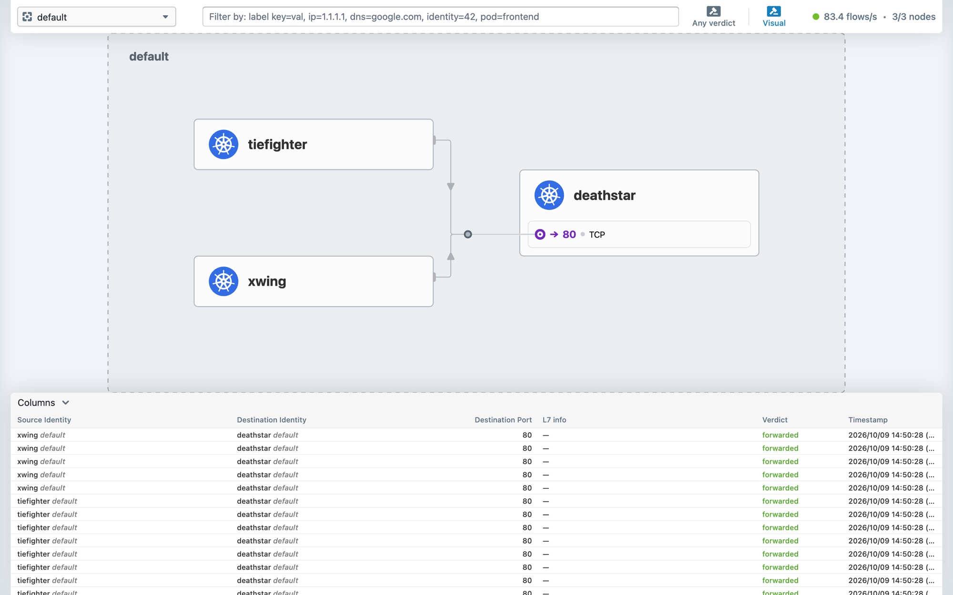Select the xwing service card
Image resolution: width=953 pixels, height=595 pixels.
click(314, 281)
